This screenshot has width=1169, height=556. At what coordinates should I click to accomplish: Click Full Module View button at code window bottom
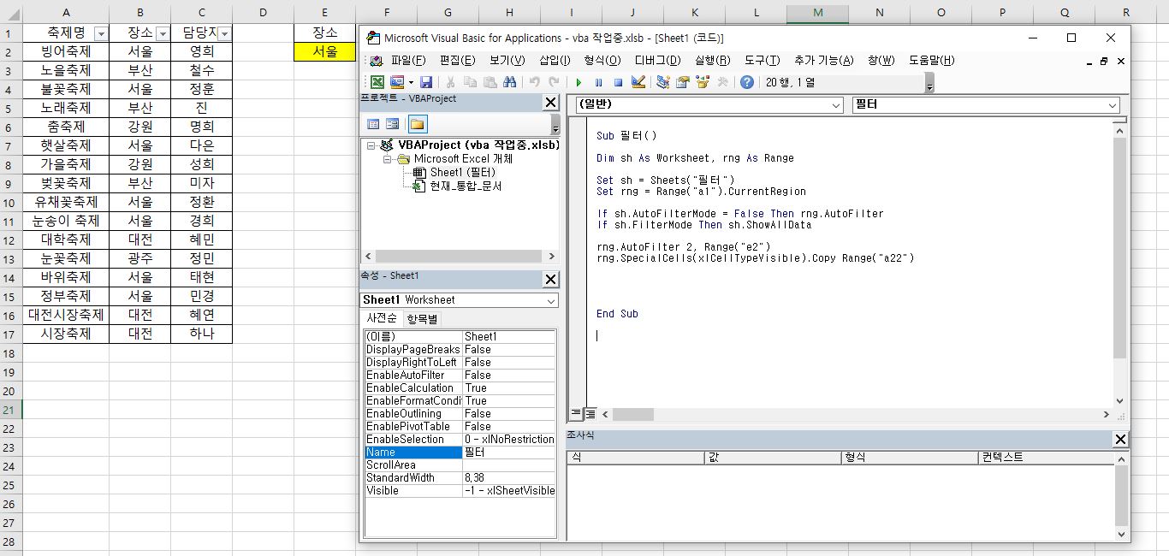click(x=590, y=414)
